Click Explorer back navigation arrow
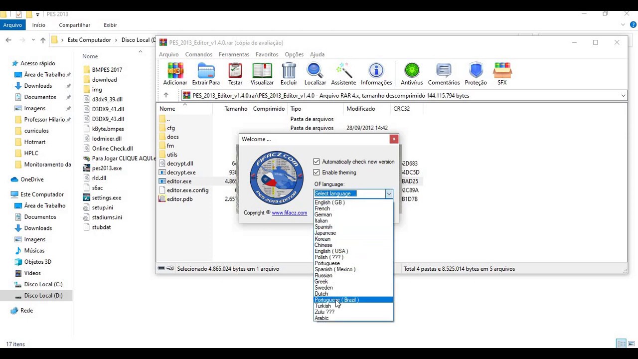Viewport: 638px width, 359px height. [8, 40]
